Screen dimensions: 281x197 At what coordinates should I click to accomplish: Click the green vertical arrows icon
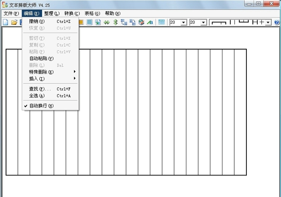point(115,22)
